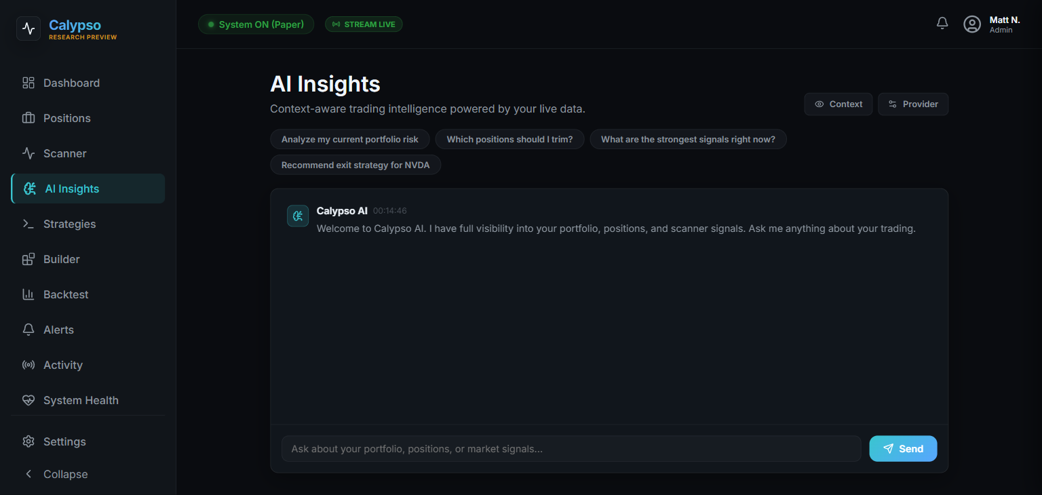Open System Health monitor

coord(81,400)
